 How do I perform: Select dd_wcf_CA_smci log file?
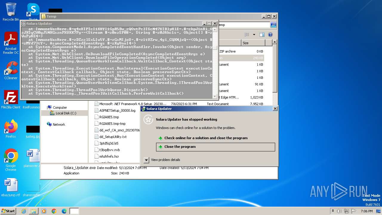117,130
